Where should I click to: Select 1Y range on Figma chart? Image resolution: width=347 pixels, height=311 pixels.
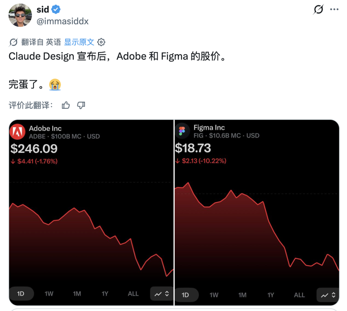(271, 295)
